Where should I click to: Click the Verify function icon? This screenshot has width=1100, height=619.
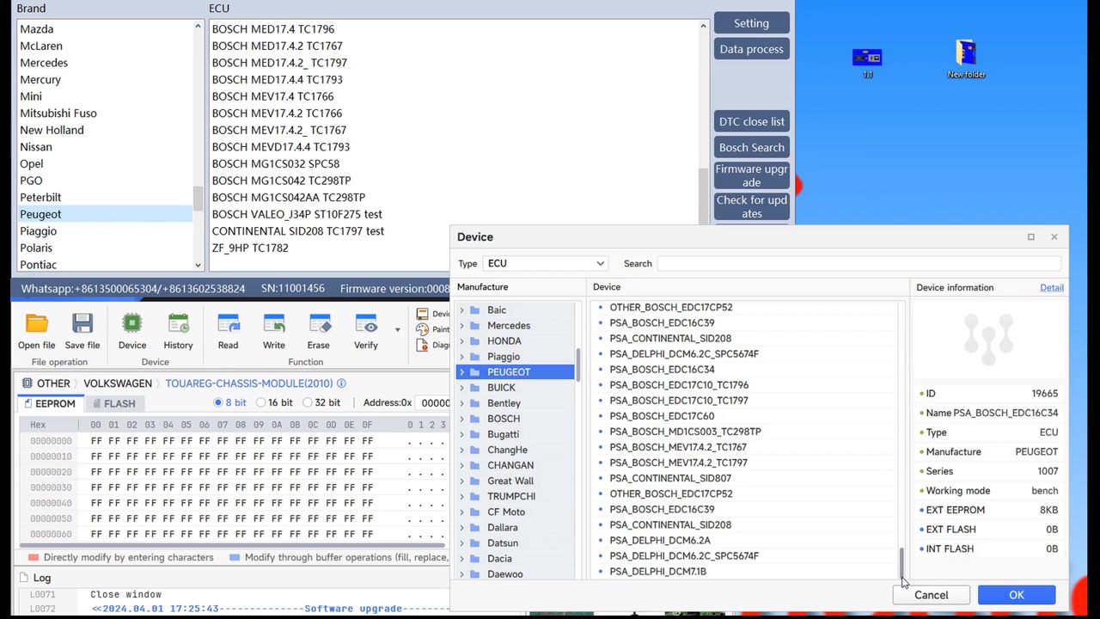pyautogui.click(x=366, y=324)
